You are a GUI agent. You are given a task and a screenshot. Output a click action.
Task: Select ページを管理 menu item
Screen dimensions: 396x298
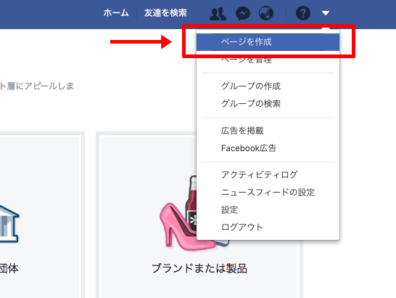[268, 60]
